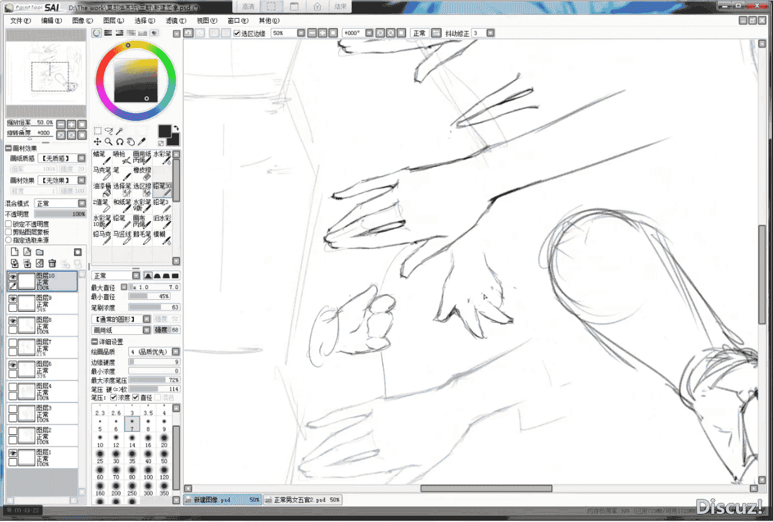Select the magic wand tool
The width and height of the screenshot is (773, 522).
point(119,131)
